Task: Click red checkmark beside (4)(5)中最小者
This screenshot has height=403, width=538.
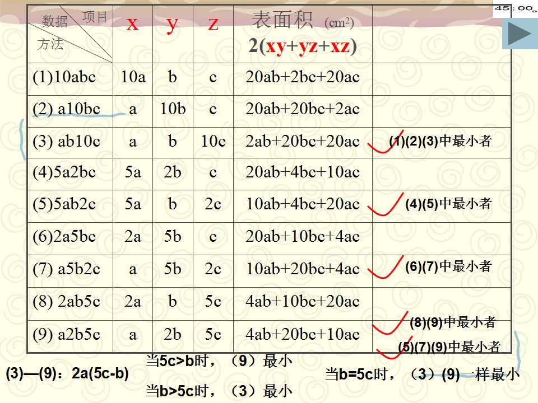Action: point(386,205)
